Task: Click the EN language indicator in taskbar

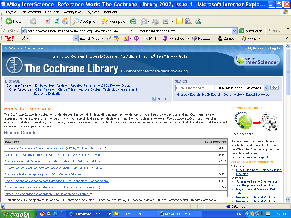Action: [239, 214]
